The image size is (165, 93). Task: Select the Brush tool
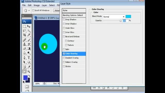point(29,40)
